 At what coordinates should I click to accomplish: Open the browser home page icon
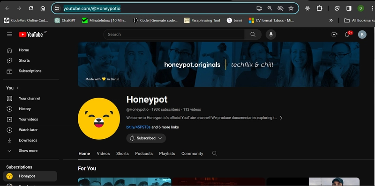43,8
